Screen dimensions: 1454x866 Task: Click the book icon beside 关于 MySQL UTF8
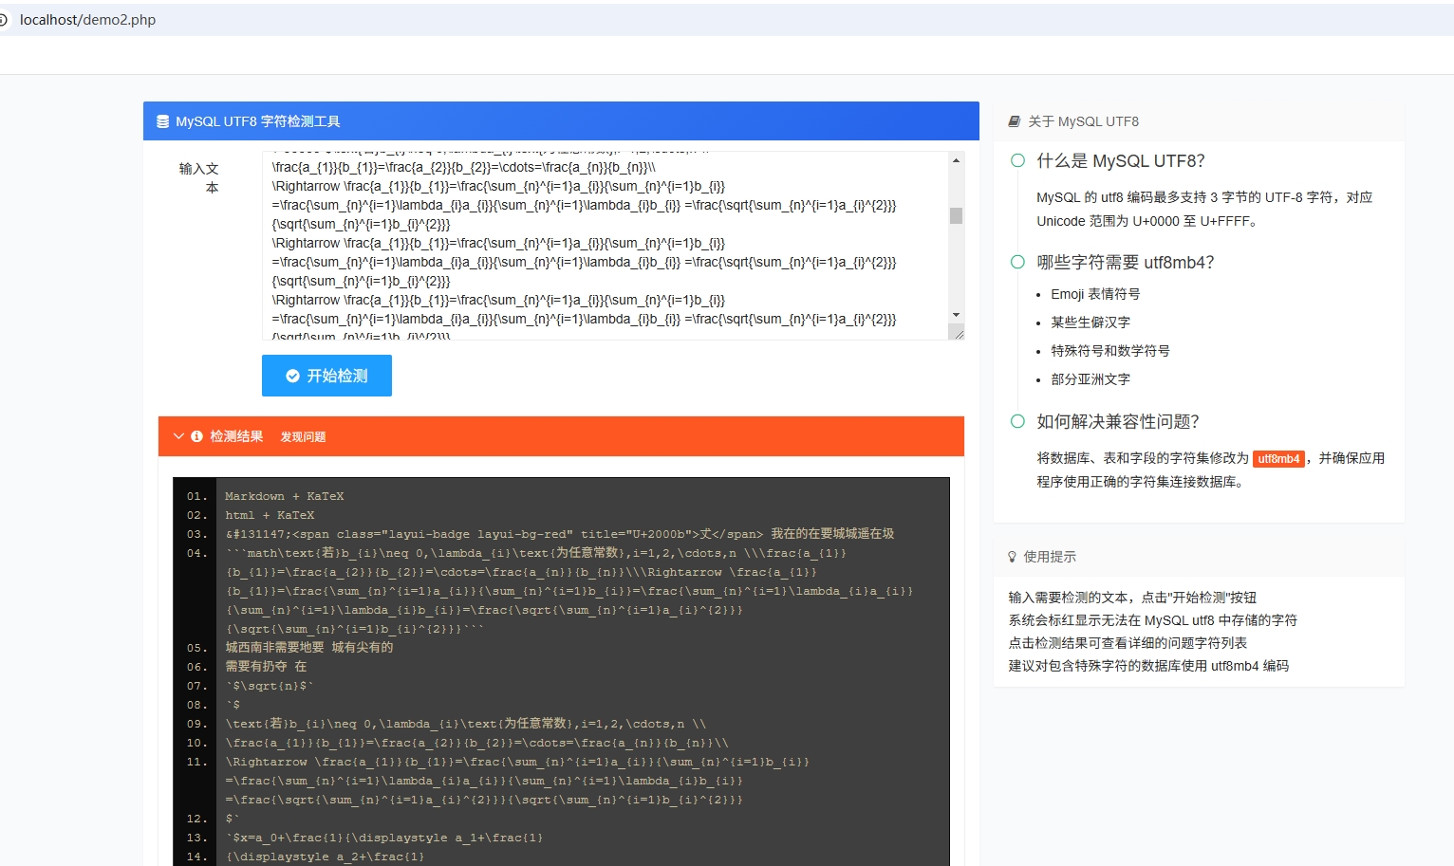point(1014,121)
